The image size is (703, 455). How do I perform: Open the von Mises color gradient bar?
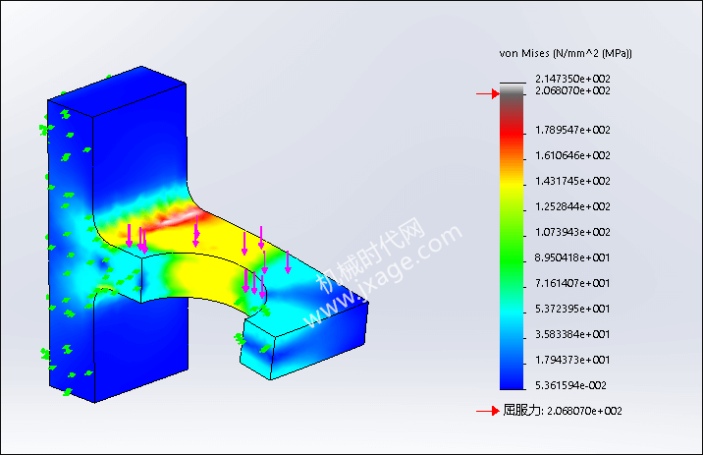point(512,238)
